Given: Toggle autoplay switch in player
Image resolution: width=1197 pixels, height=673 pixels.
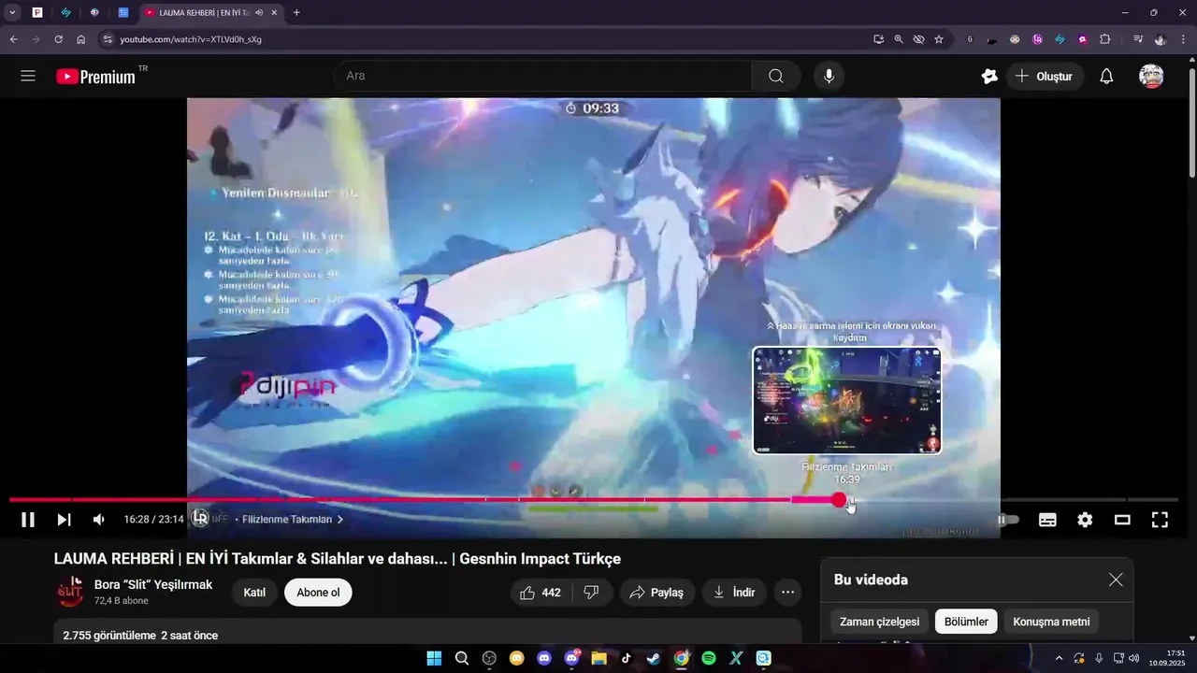Looking at the screenshot, I should pyautogui.click(x=1008, y=520).
